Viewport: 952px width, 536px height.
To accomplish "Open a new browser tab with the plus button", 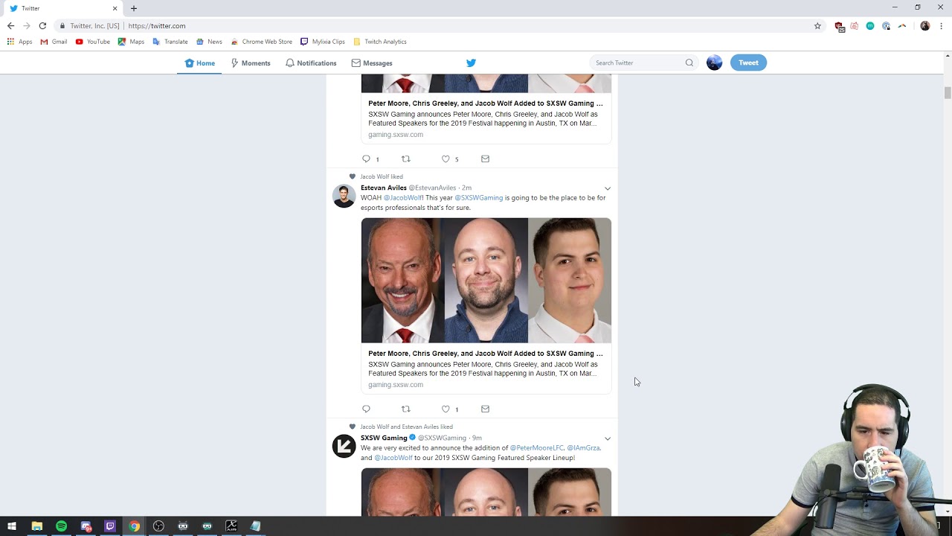I will tap(134, 8).
